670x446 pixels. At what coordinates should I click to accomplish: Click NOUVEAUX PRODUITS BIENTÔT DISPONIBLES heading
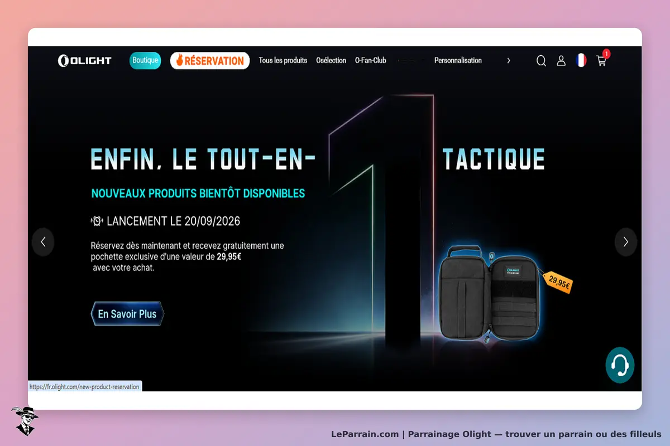click(198, 193)
